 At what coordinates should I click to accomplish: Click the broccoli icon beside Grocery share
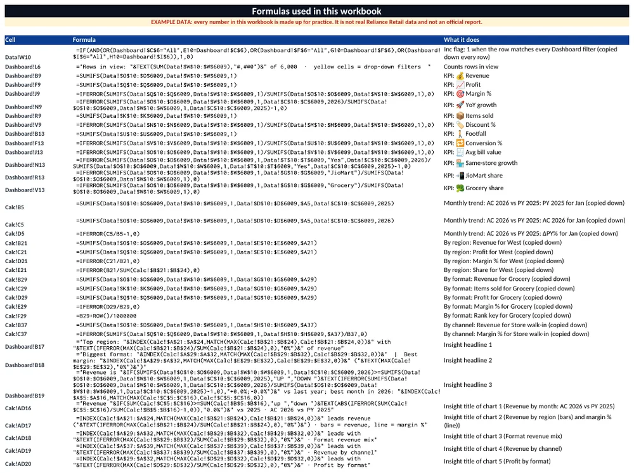tap(460, 188)
